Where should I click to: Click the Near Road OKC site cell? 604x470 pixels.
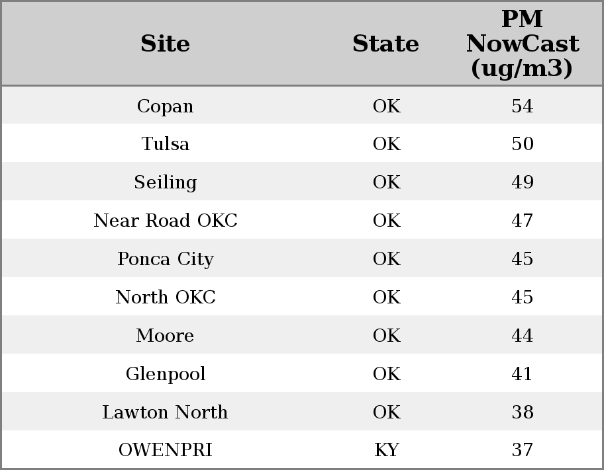[x=165, y=221]
